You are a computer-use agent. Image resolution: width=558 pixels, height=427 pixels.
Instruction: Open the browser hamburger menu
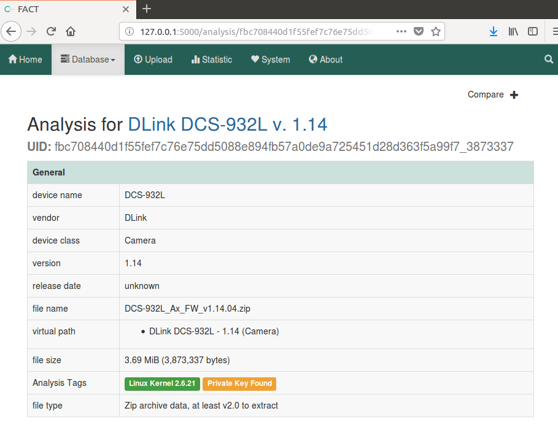click(555, 32)
